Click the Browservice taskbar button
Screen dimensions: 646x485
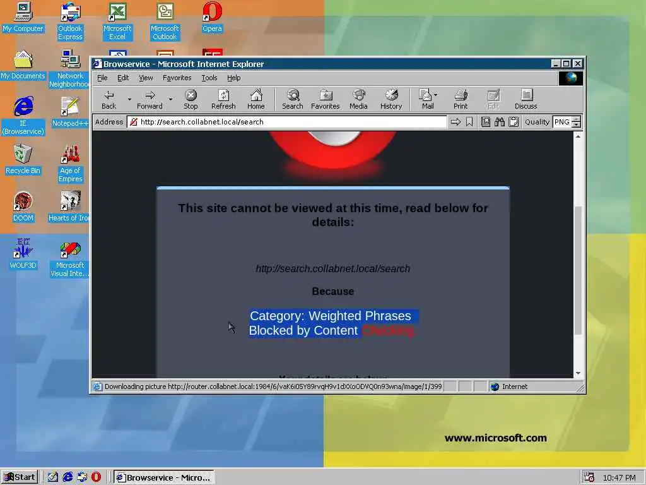(x=163, y=477)
